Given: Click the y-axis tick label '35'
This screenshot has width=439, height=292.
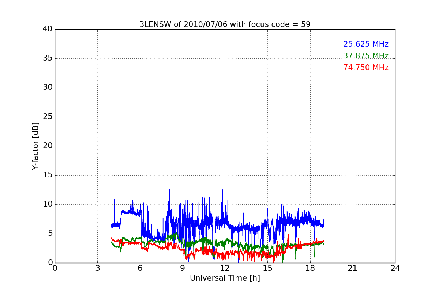Looking at the screenshot, I should point(48,58).
